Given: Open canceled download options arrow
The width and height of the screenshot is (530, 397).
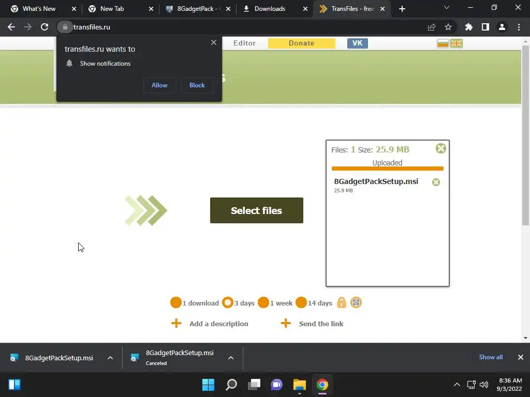Looking at the screenshot, I should click(x=231, y=358).
